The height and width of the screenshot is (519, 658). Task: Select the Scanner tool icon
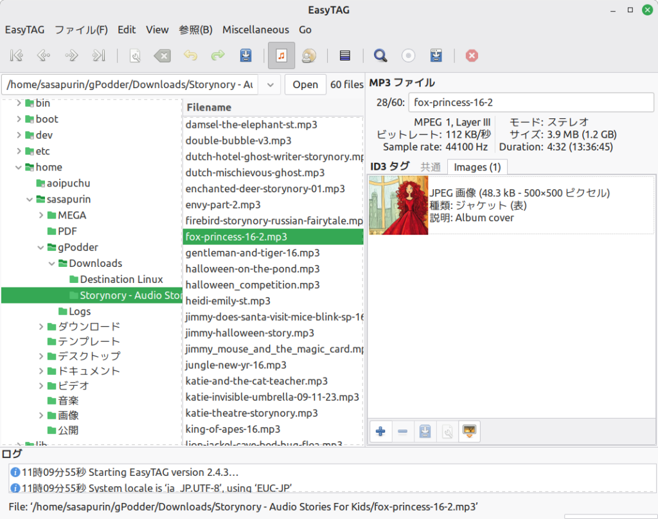coord(135,55)
